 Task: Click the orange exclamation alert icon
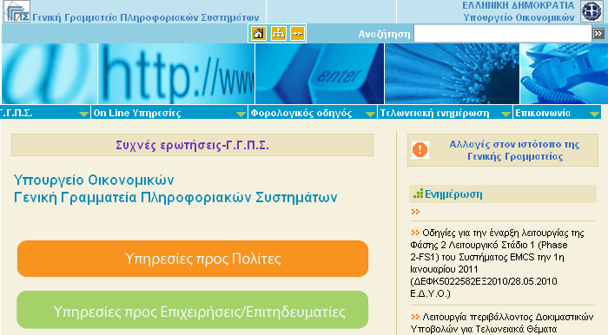tap(420, 150)
